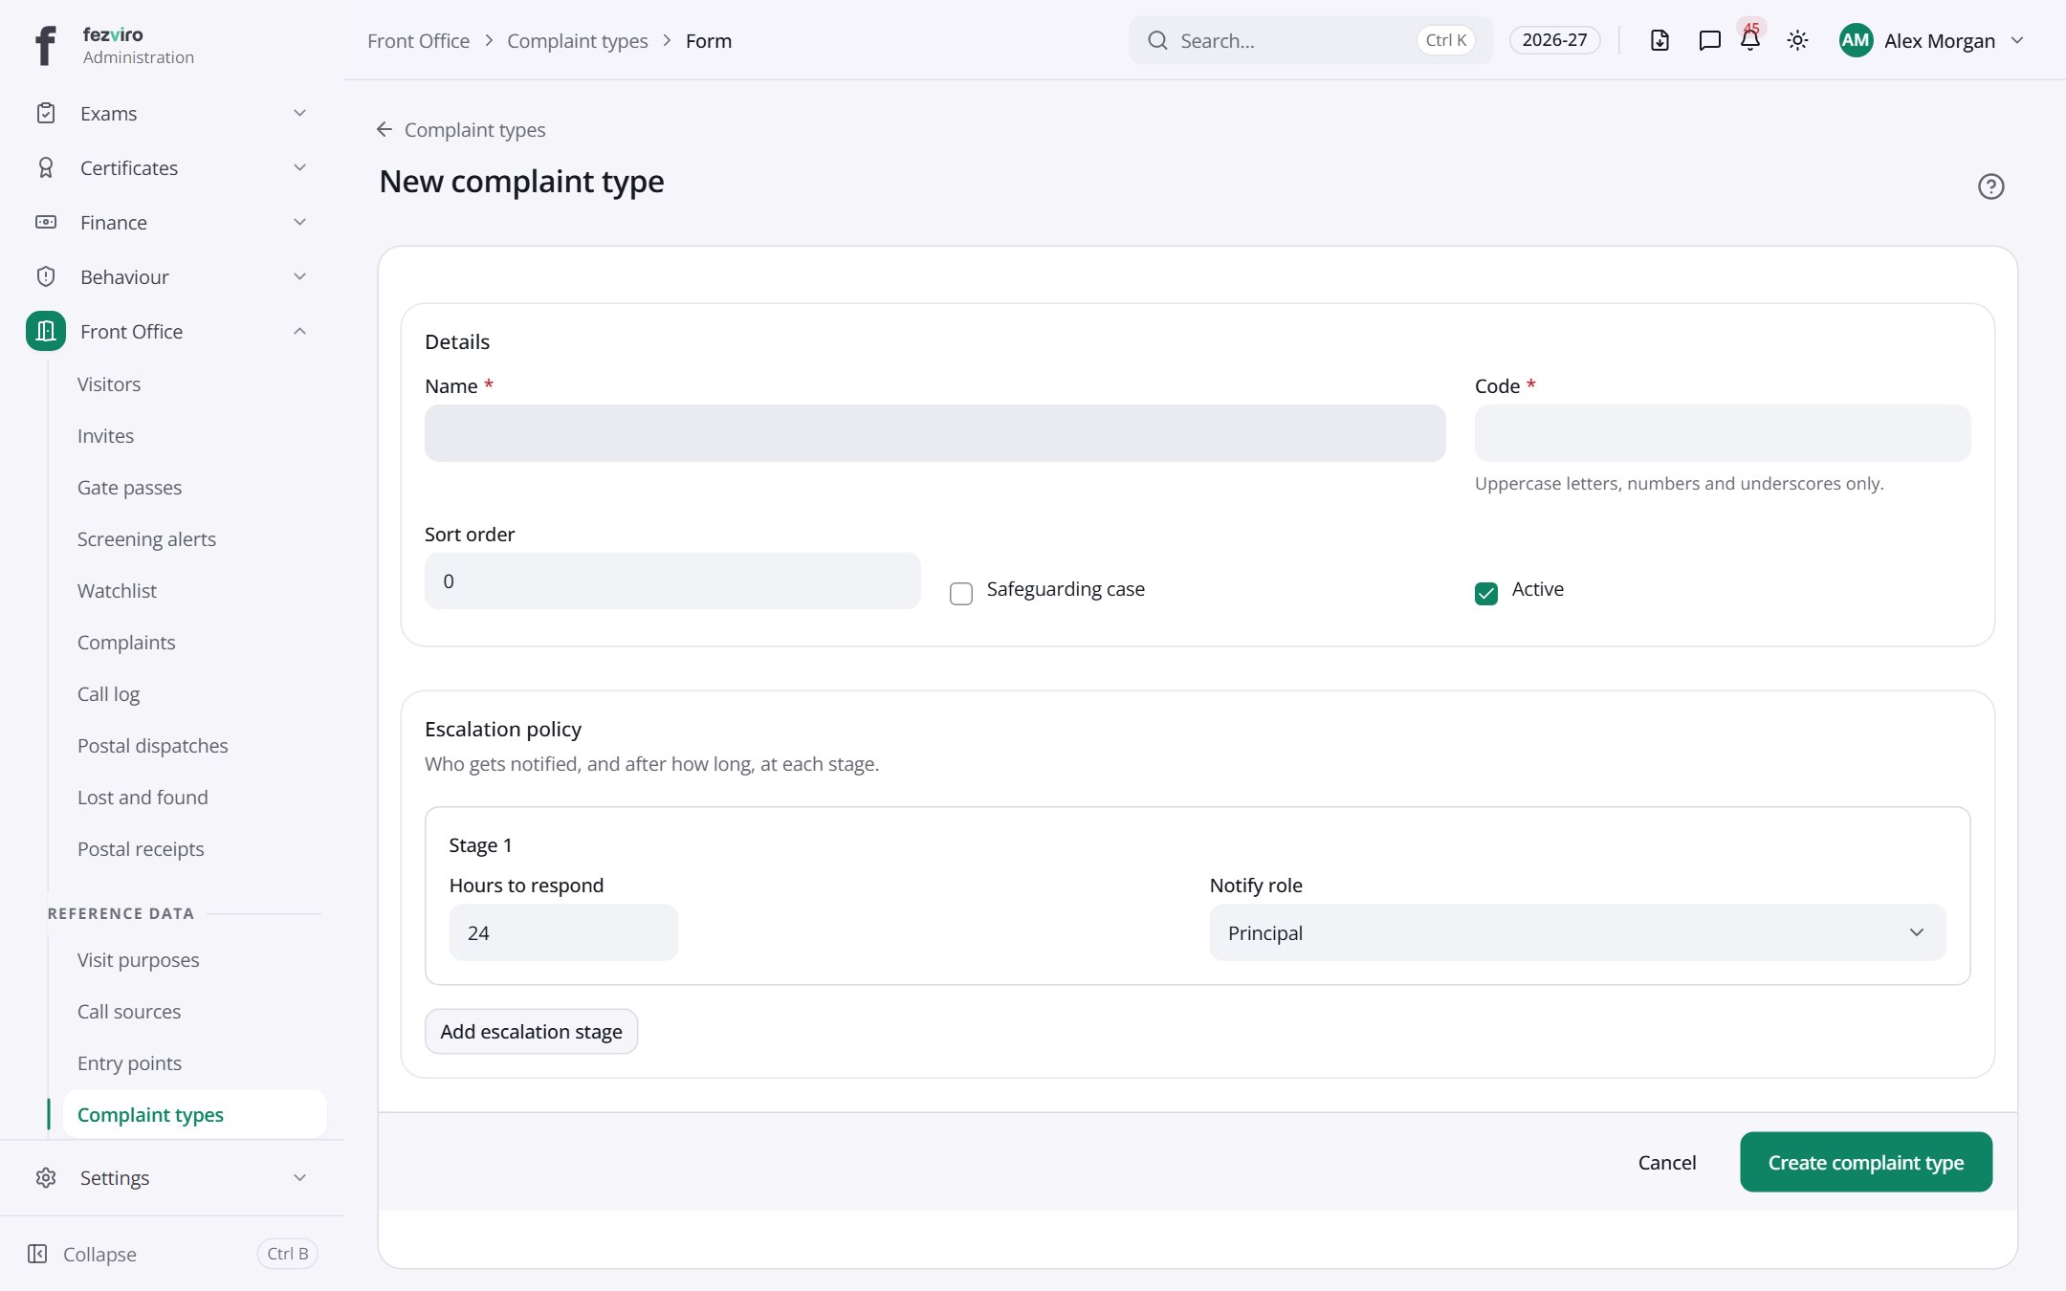Open Call sources reference data
The width and height of the screenshot is (2066, 1291).
click(x=129, y=1012)
